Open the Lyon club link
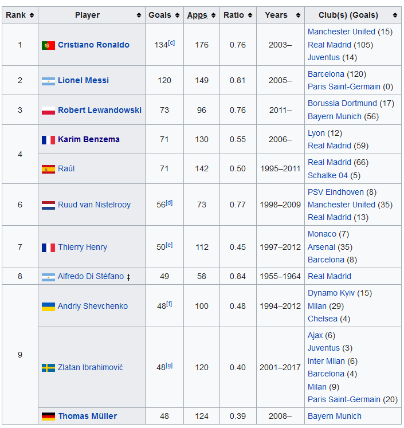This screenshot has height=428, width=404. (316, 133)
